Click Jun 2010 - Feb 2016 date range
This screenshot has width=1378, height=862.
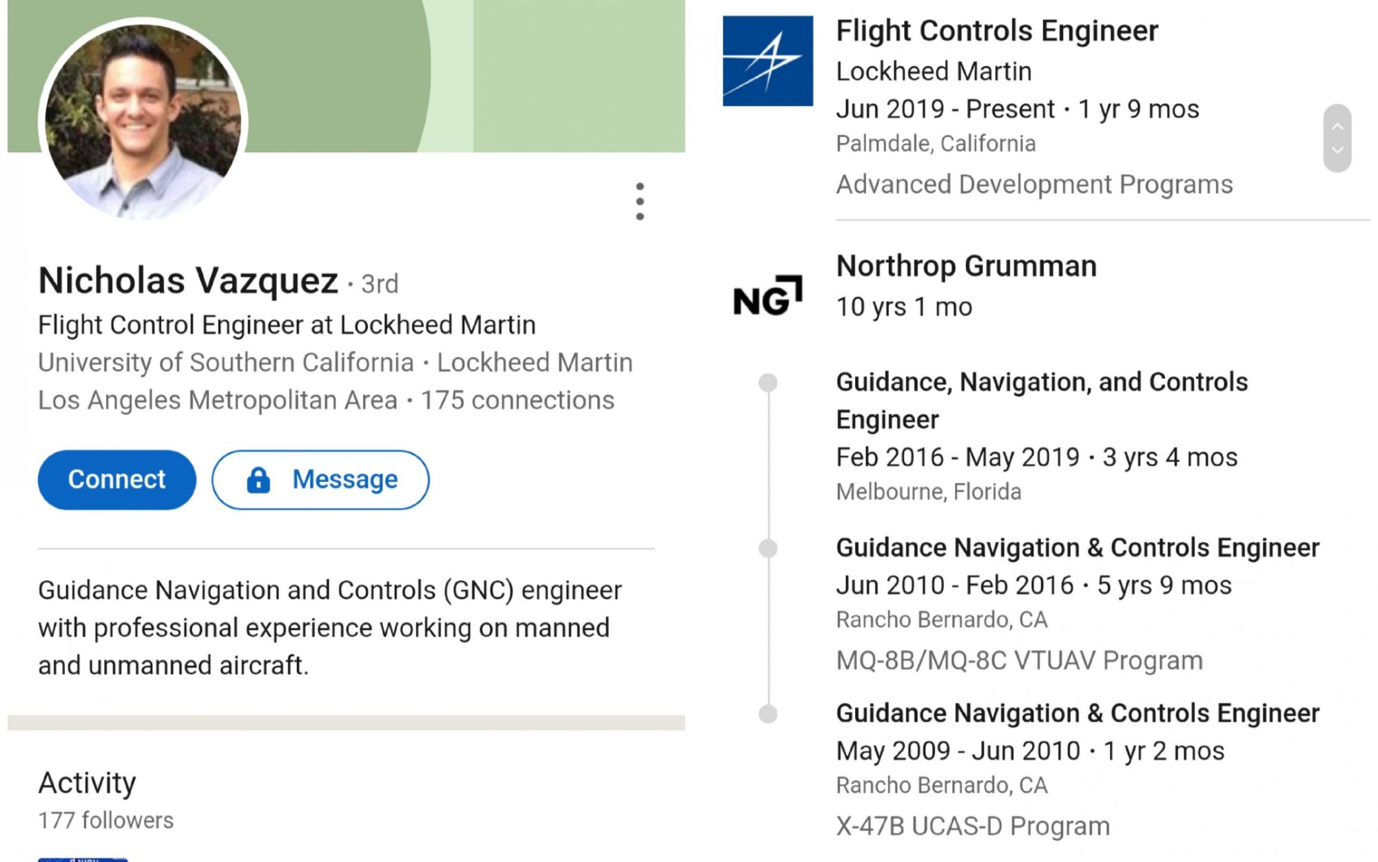tap(954, 585)
